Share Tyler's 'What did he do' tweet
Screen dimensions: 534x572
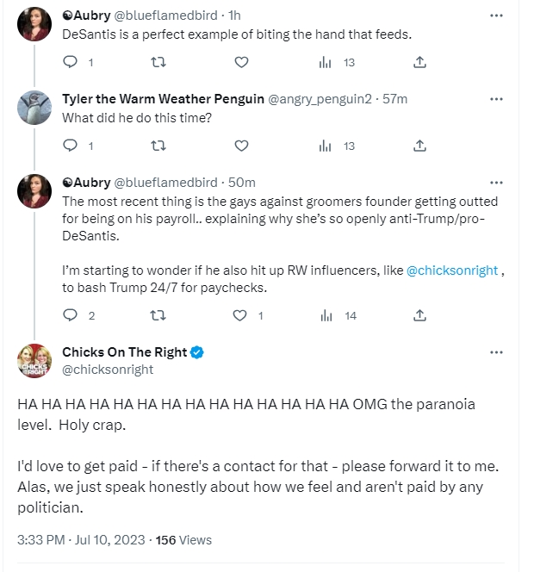pos(419,146)
